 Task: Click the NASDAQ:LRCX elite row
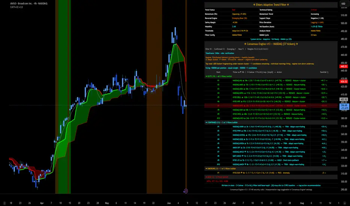271,118
